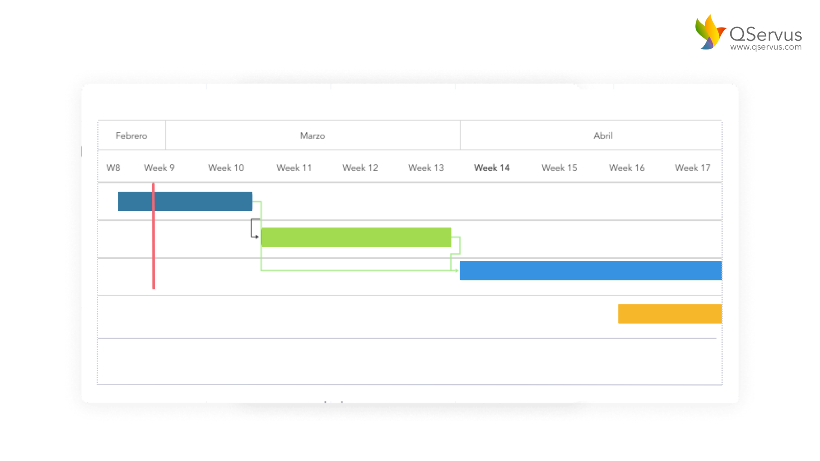Viewport: 820px width, 461px height.
Task: Click the Abril month header
Action: (x=603, y=136)
